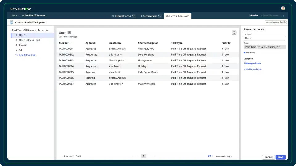Image resolution: width=296 pixels, height=166 pixels.
Task: Sort by Created by column header
Action: point(115,43)
